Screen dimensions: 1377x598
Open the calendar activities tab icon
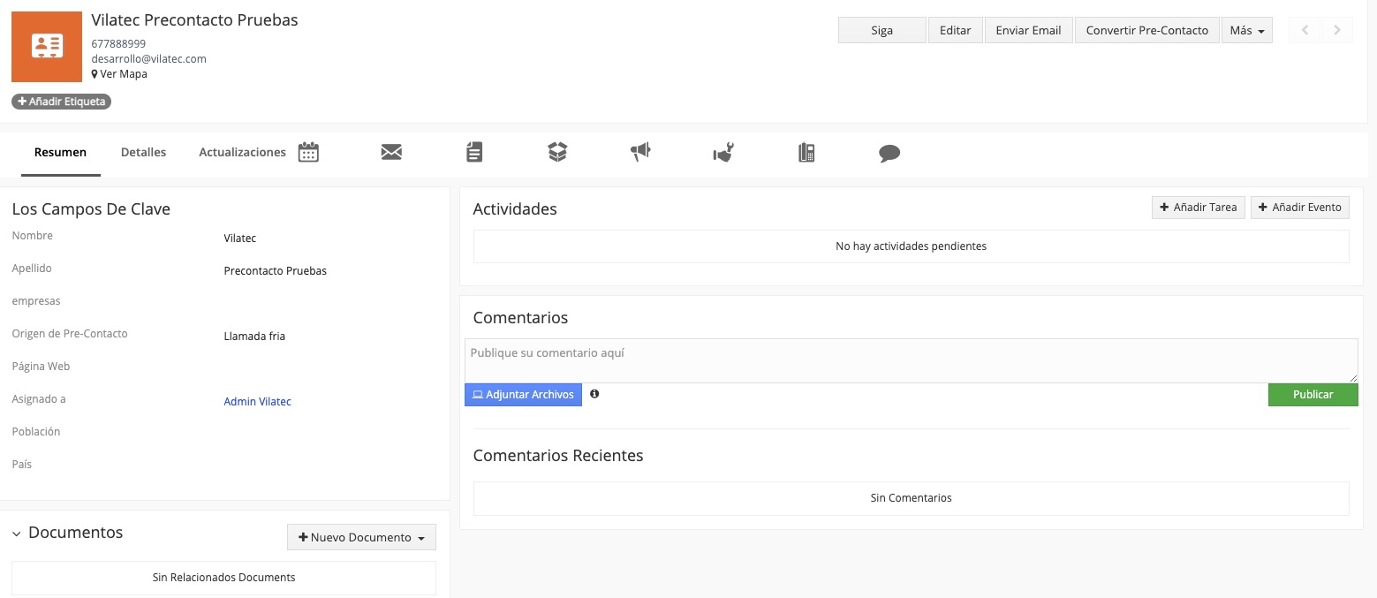pos(308,153)
